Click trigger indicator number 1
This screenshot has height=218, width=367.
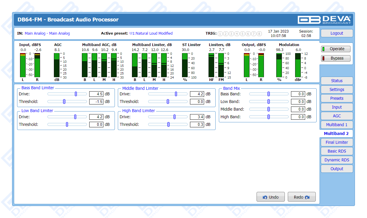point(220,34)
